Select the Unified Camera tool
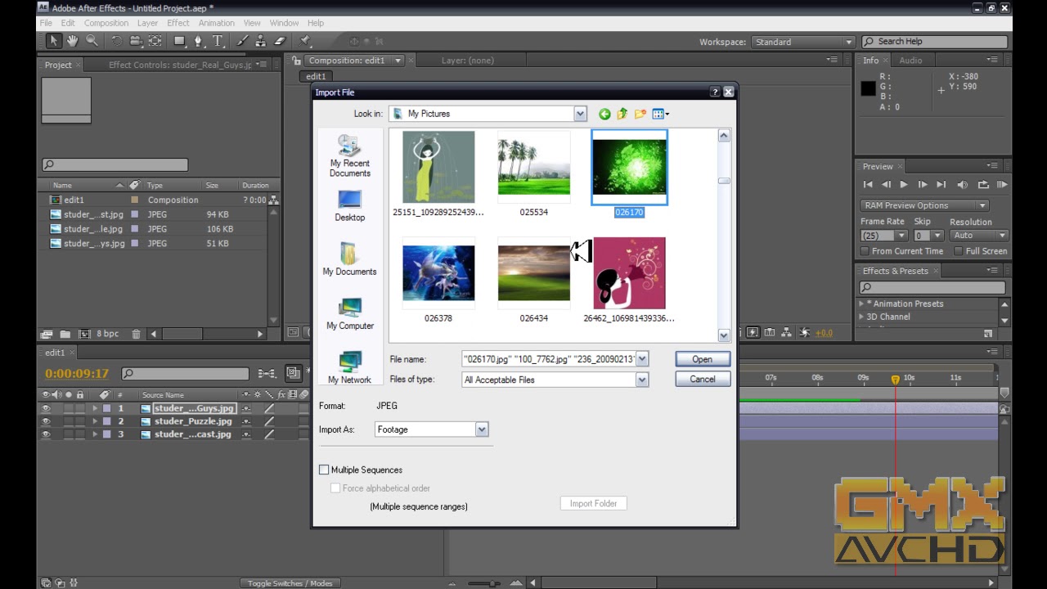The image size is (1047, 589). (136, 41)
